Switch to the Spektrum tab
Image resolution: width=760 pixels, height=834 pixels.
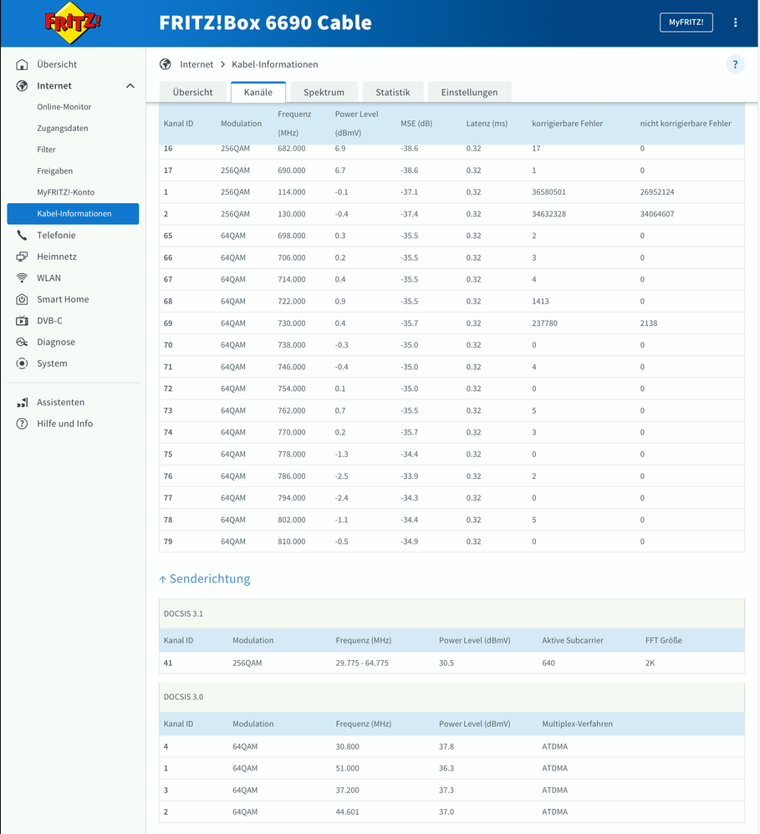[x=324, y=92]
